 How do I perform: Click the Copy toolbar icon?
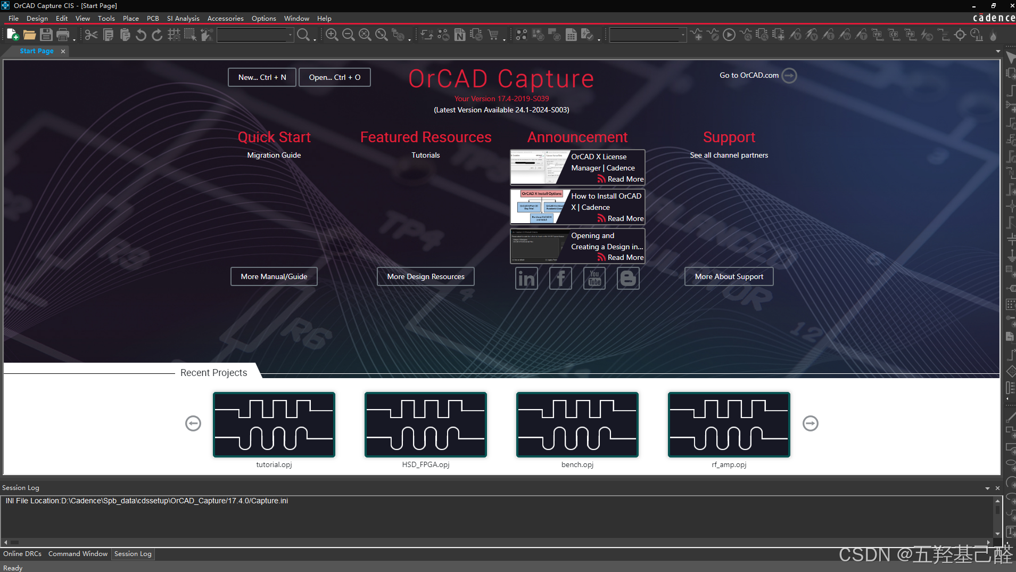108,35
